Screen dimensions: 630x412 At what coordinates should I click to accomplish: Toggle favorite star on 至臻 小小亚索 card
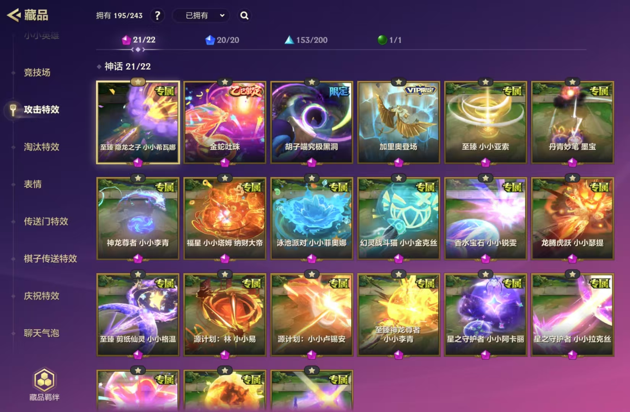point(486,82)
